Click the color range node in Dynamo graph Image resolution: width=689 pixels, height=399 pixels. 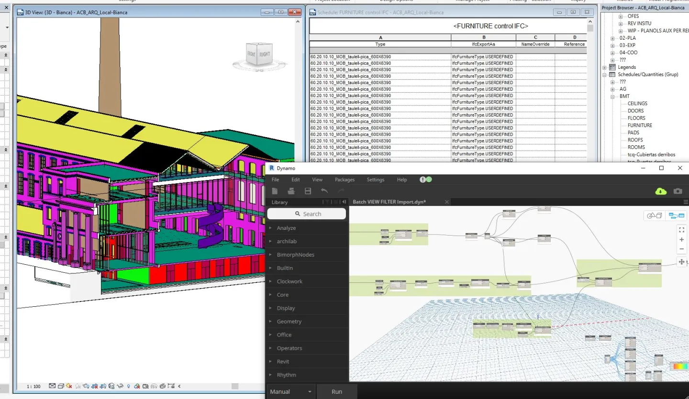pos(679,367)
